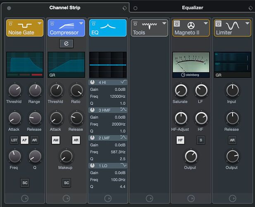
Task: Click the Noise Gate graph display
Action: (25, 65)
